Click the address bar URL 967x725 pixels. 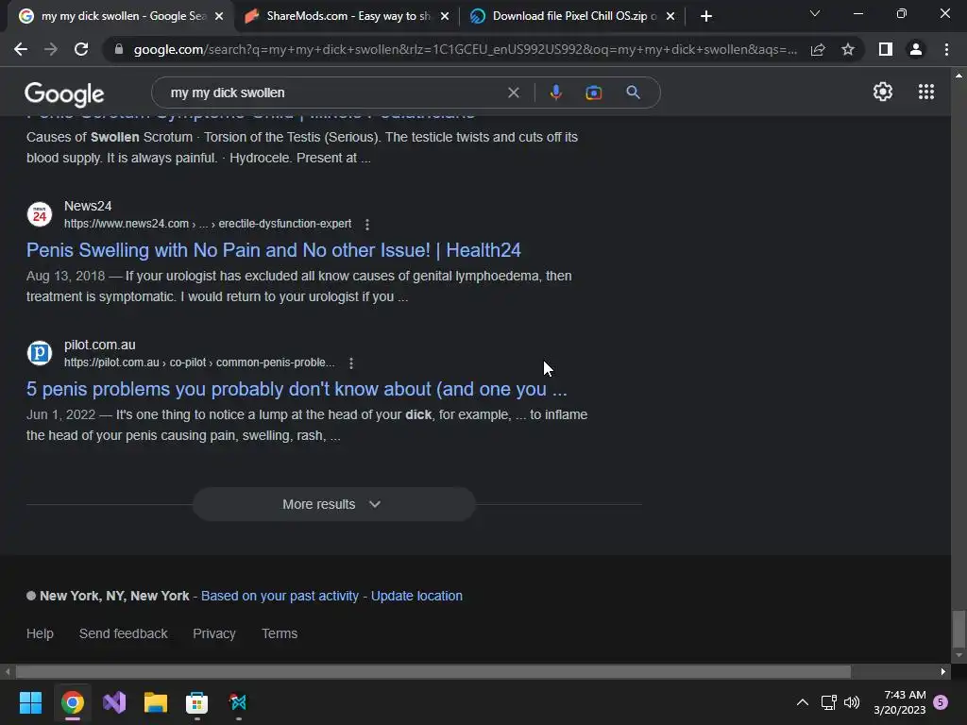click(465, 49)
